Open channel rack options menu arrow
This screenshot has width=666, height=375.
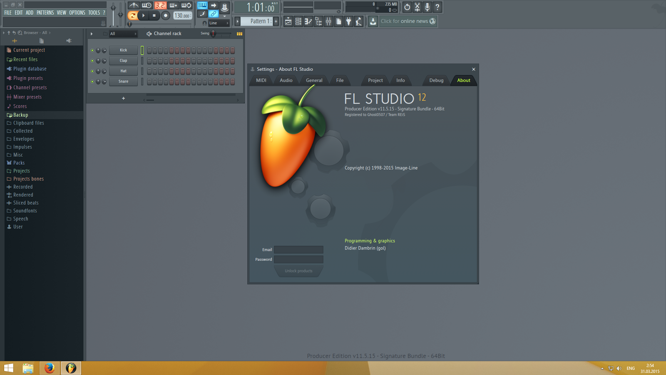pyautogui.click(x=92, y=34)
